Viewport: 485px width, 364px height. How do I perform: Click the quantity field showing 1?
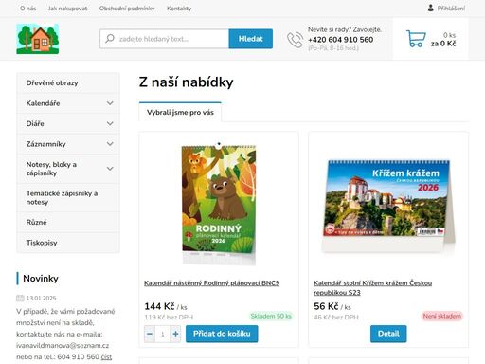(x=163, y=334)
